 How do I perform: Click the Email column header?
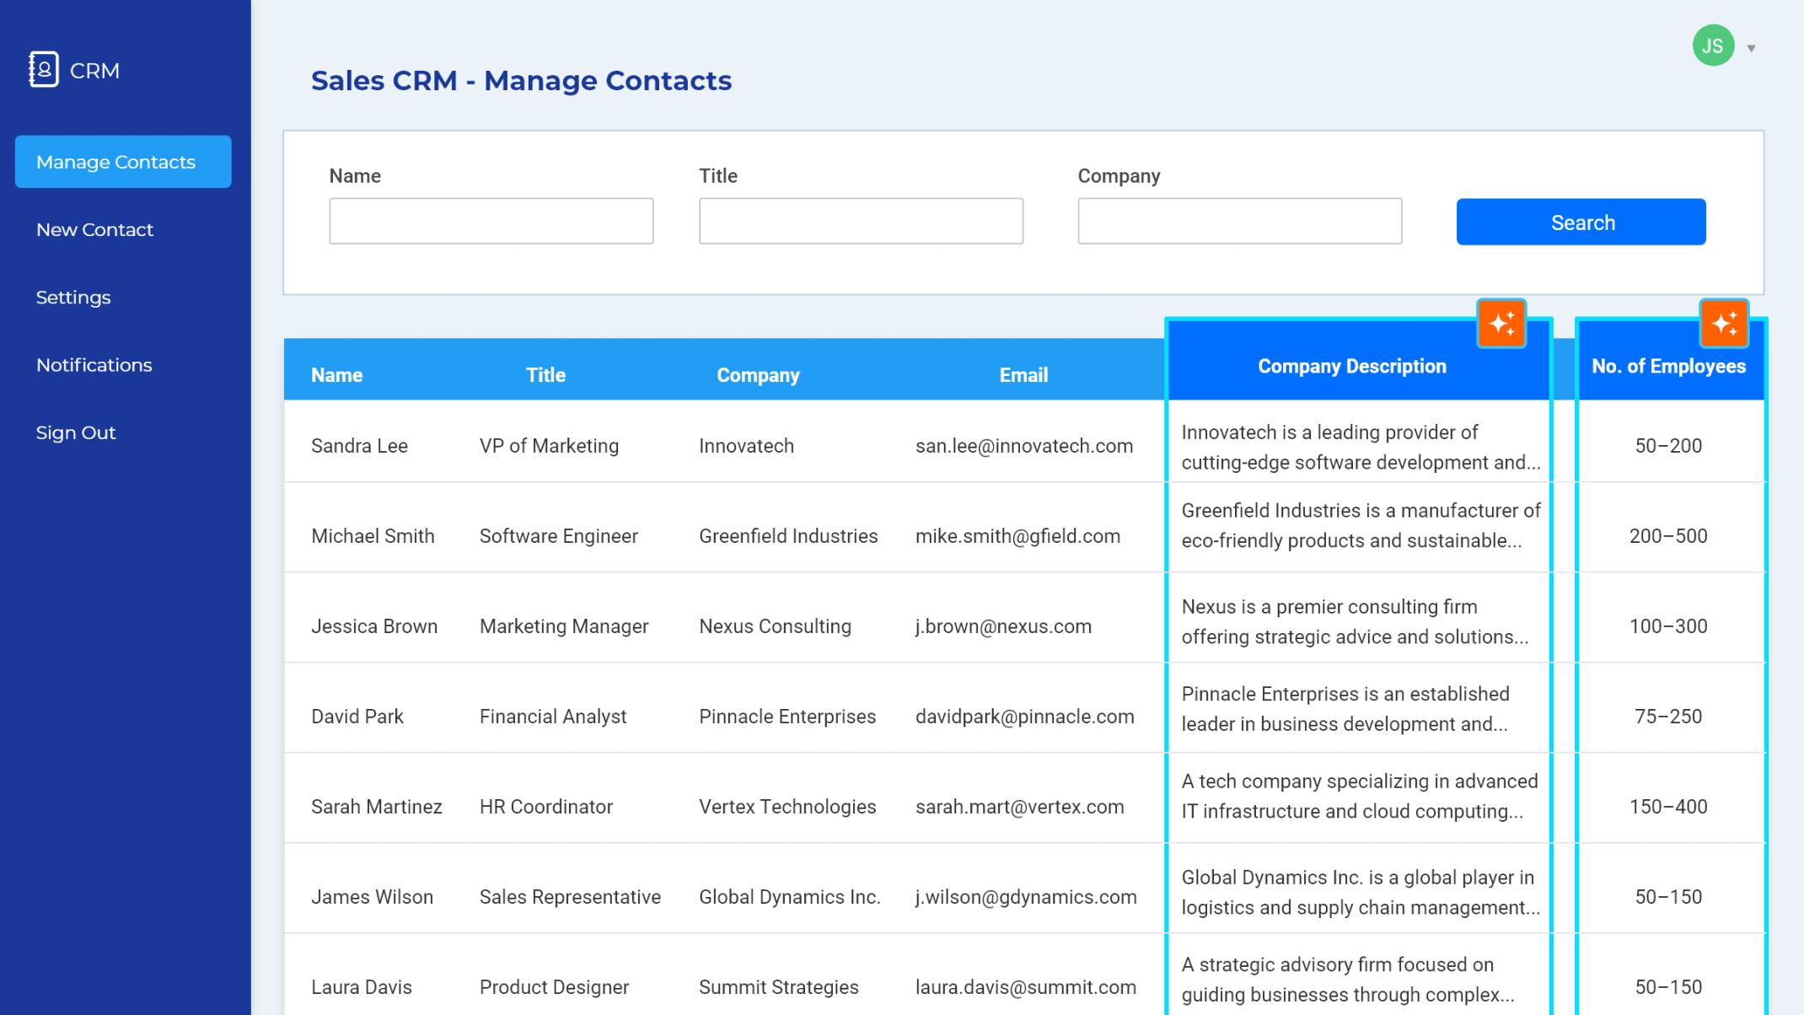1023,374
